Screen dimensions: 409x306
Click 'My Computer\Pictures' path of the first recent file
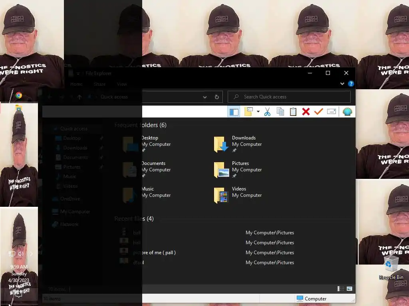pos(270,233)
